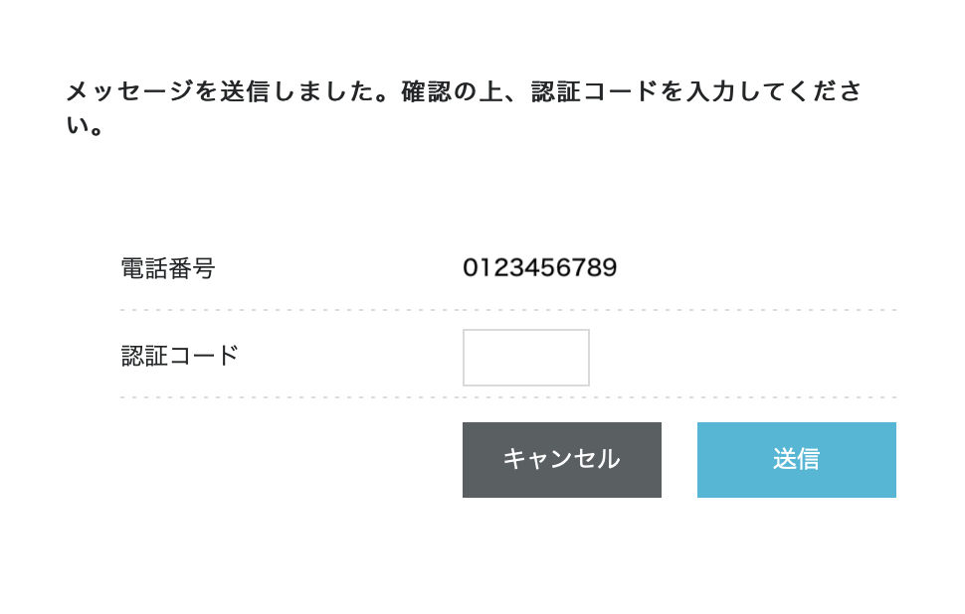Viewport: 965px width, 614px height.
Task: Click the 電話番号 label
Action: pyautogui.click(x=167, y=268)
